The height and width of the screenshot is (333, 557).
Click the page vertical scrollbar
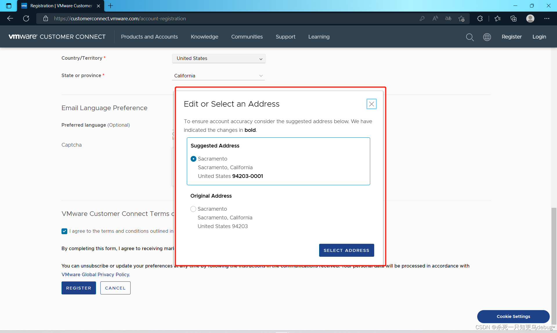tap(554, 261)
